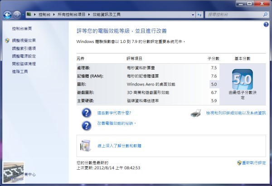Click the 主要硬碟 row label

[x=86, y=100]
